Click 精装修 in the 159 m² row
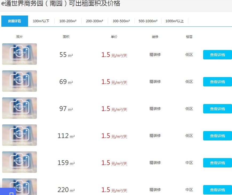This screenshot has height=195, width=232. point(155,163)
